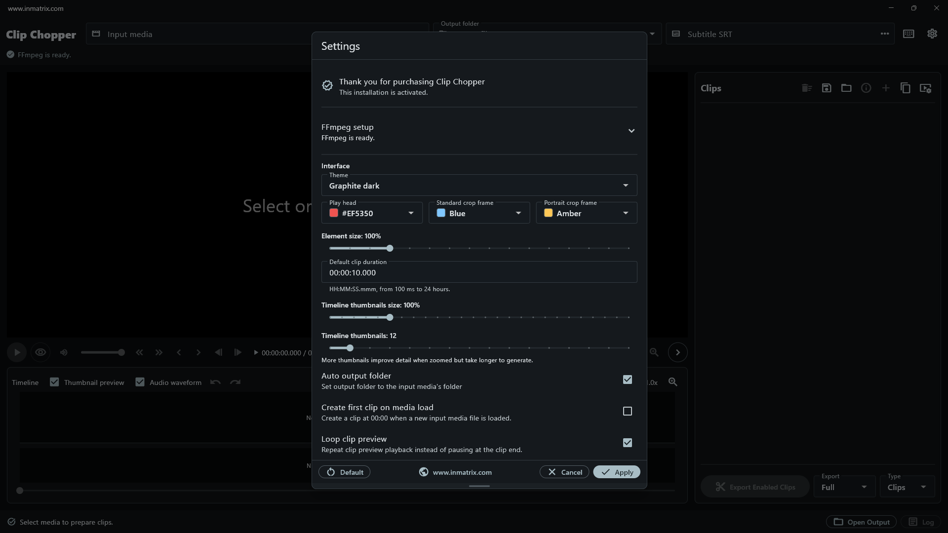Open the www.inmatrix.com link in Settings
This screenshot has height=533, width=948.
455,472
